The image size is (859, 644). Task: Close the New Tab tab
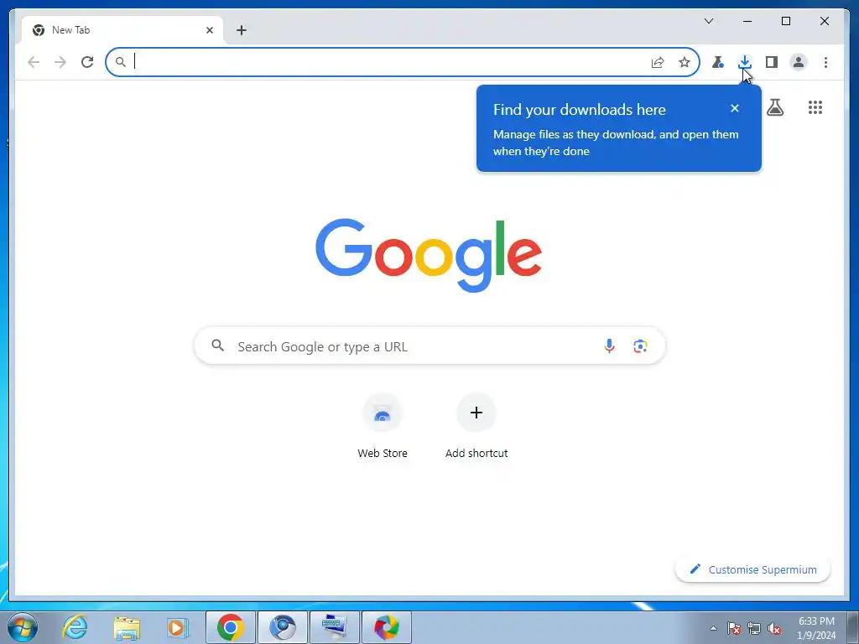(x=209, y=30)
